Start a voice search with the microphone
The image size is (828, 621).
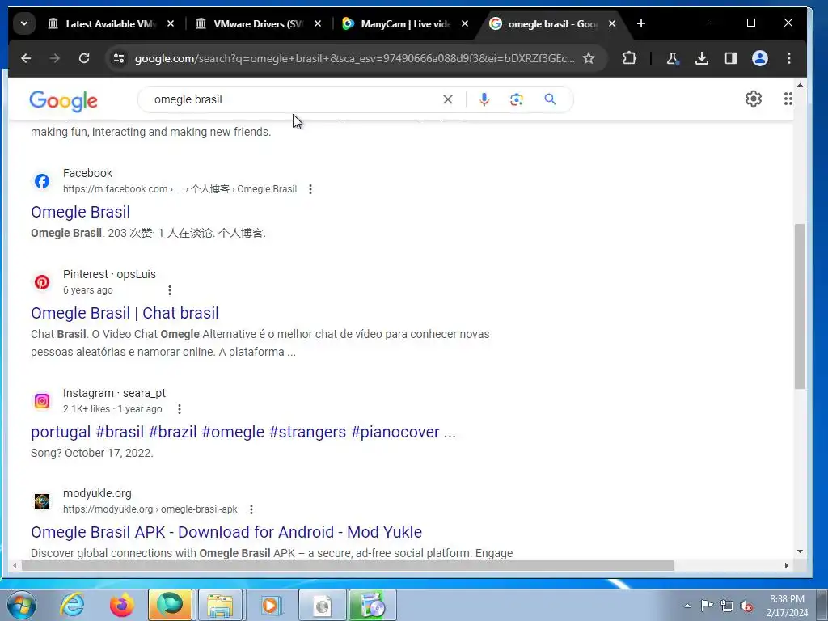(484, 99)
